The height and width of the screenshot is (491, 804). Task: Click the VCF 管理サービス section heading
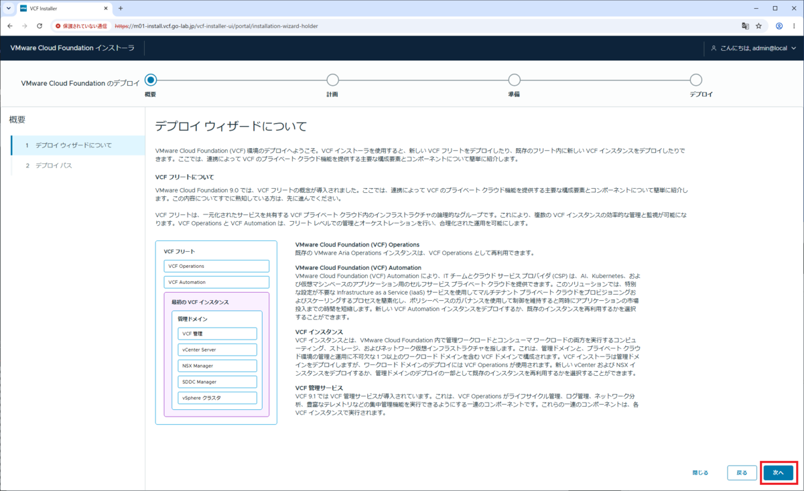pos(319,388)
